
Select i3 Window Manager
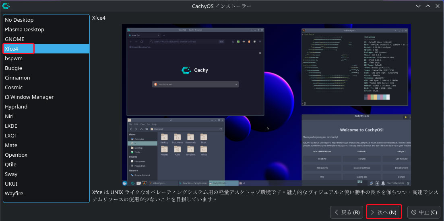[46, 97]
